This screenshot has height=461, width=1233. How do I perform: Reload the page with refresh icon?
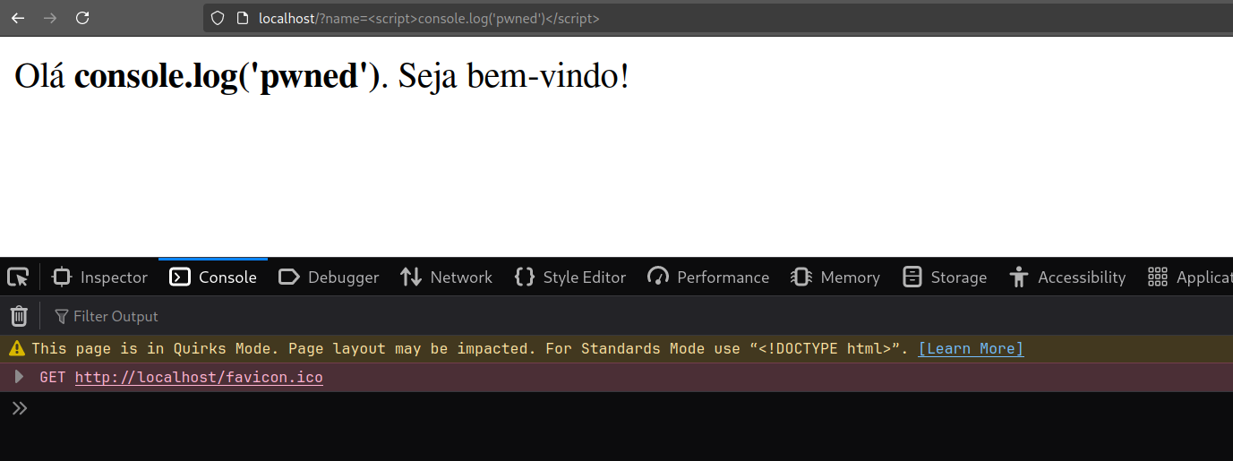click(82, 18)
